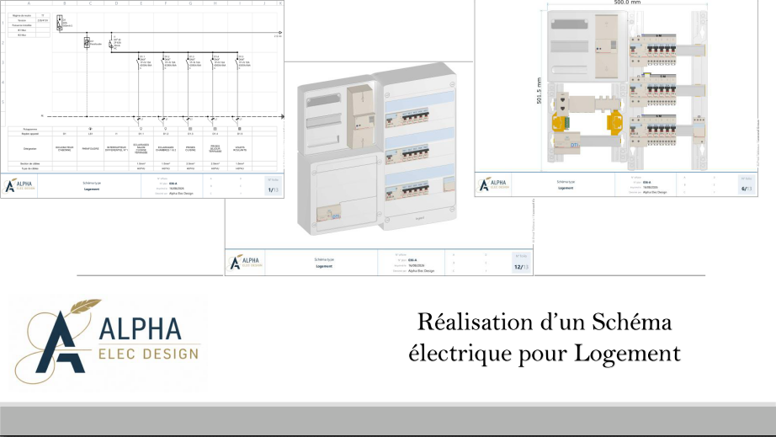Click the large Alpha Elec Design logo

108,342
